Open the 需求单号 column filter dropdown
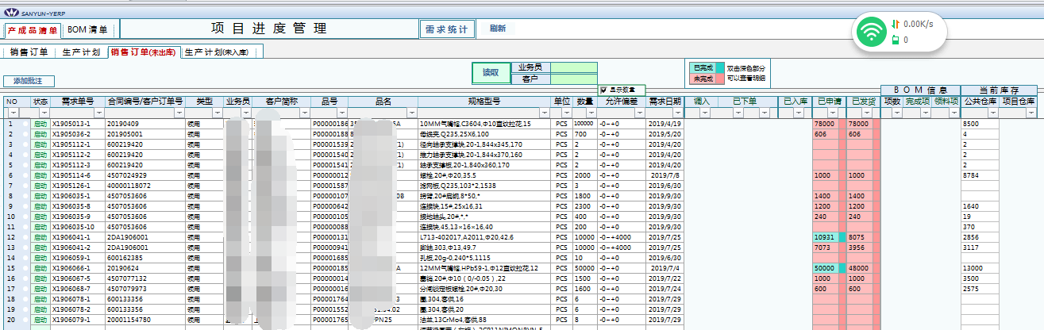 click(x=99, y=113)
